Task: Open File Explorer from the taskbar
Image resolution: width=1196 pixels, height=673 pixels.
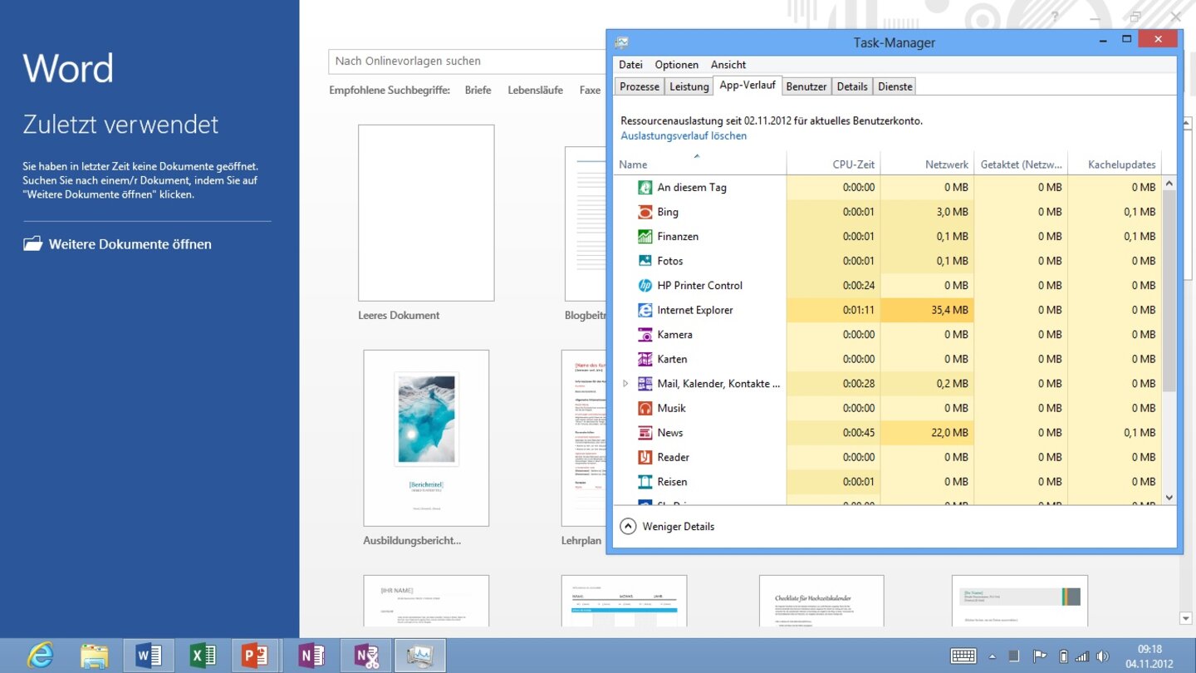Action: [x=95, y=656]
